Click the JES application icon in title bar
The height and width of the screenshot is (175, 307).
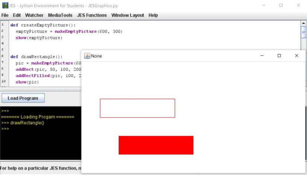coord(5,6)
